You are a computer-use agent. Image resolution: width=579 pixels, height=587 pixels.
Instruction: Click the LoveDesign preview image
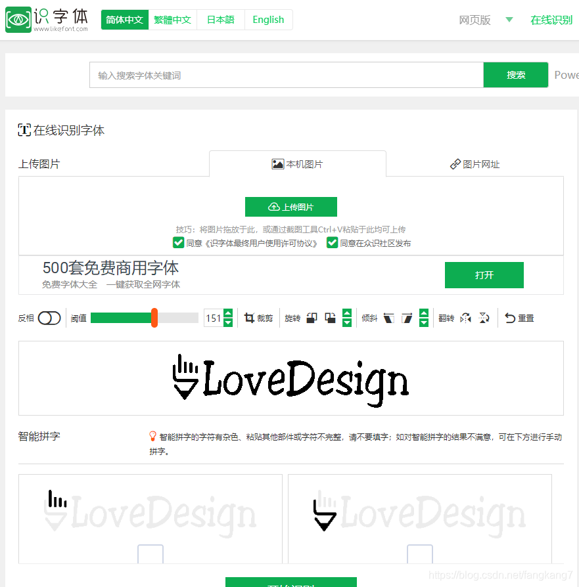click(x=290, y=380)
